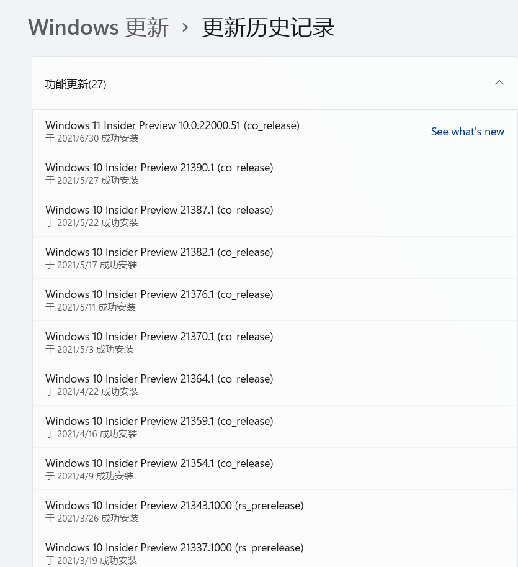
Task: Click the 于 2021/3/19 成功安装 status text
Action: (91, 561)
